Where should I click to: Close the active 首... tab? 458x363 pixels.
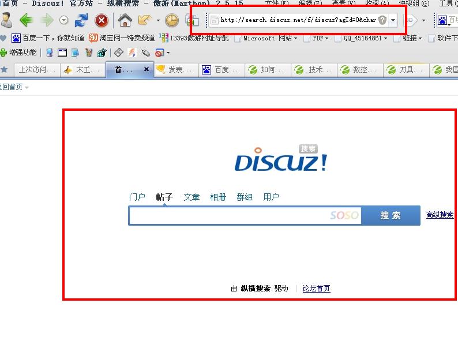point(147,69)
